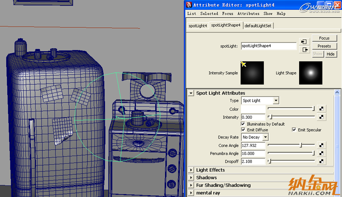Click the Hide button
The height and width of the screenshot is (197, 342).
331,54
